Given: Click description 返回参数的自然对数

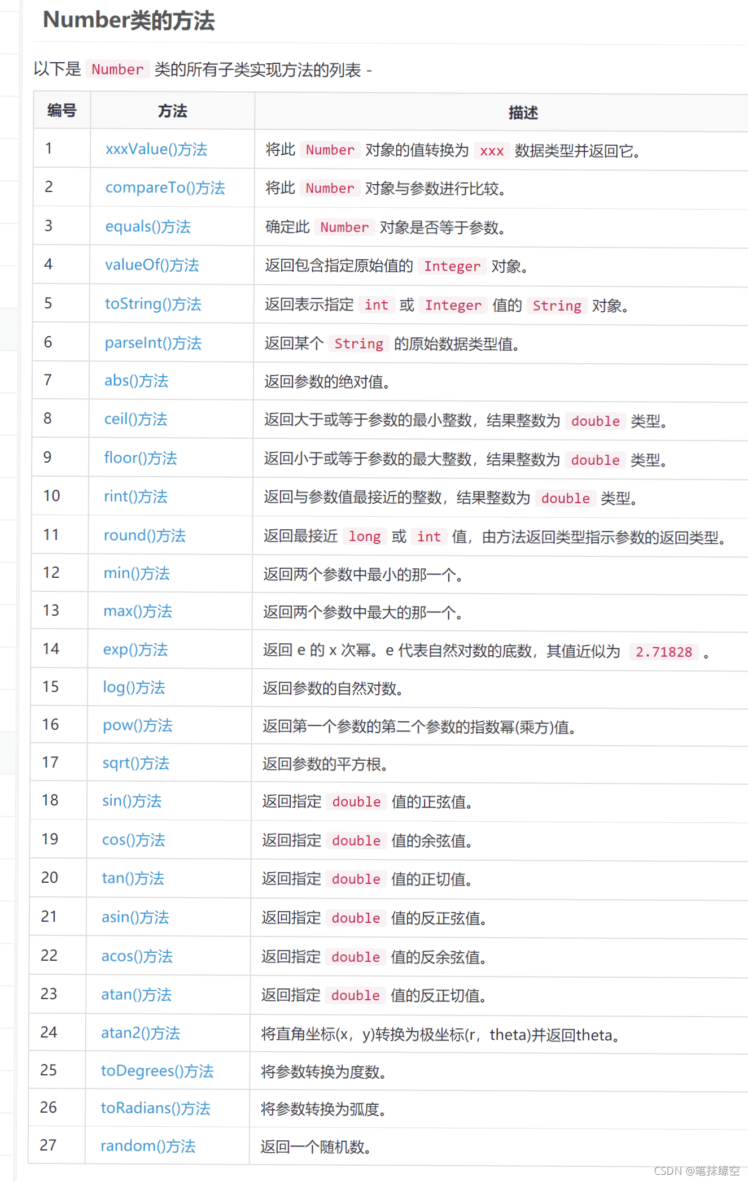Looking at the screenshot, I should tap(333, 688).
